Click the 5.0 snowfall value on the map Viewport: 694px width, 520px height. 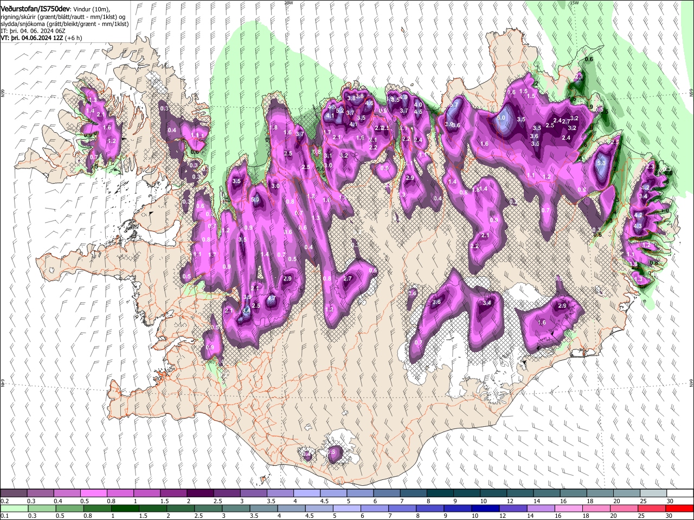click(x=502, y=118)
